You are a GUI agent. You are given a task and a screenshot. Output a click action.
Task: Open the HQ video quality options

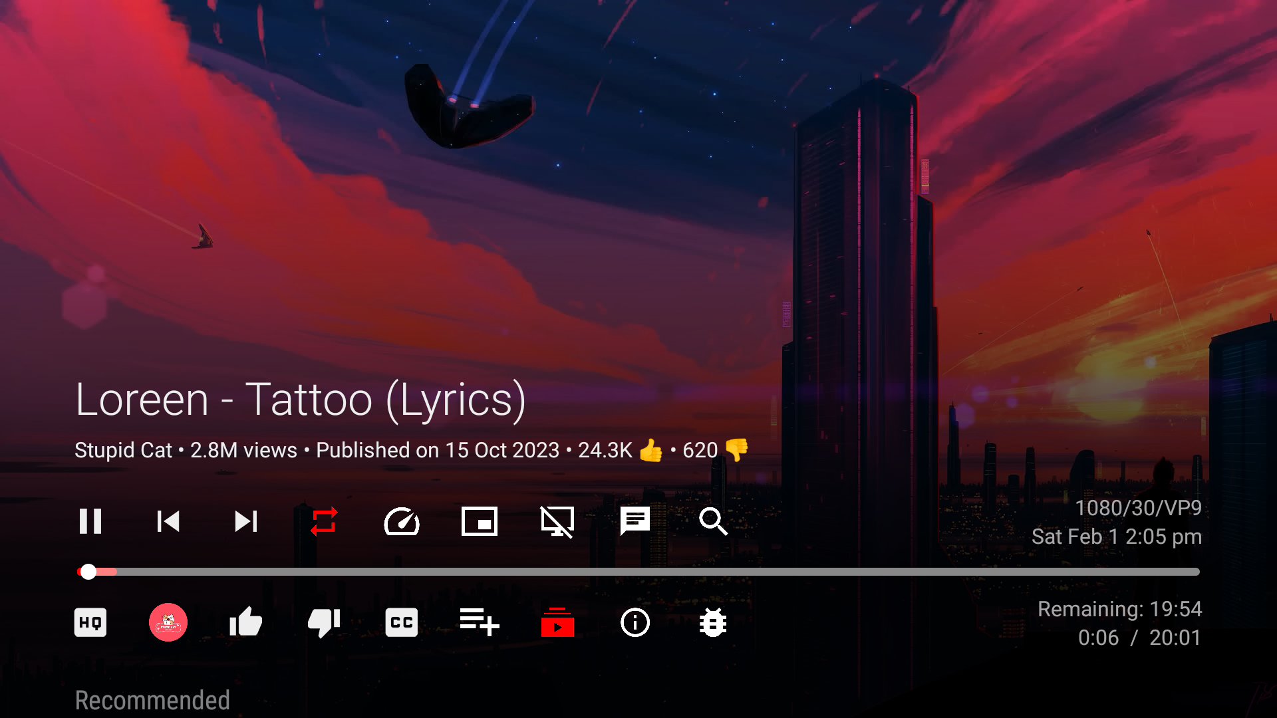90,623
